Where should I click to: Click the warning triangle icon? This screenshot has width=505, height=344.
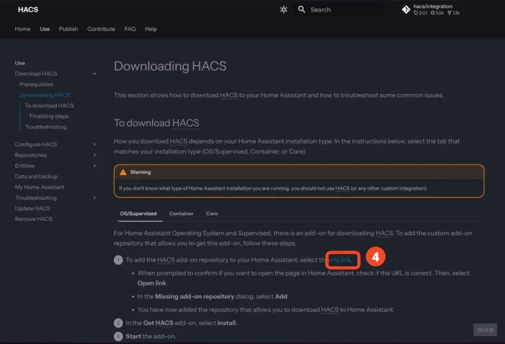point(124,172)
